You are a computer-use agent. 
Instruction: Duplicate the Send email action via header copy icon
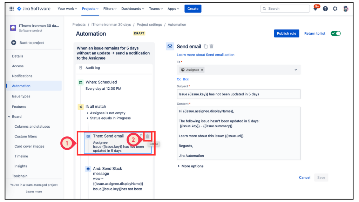205,47
